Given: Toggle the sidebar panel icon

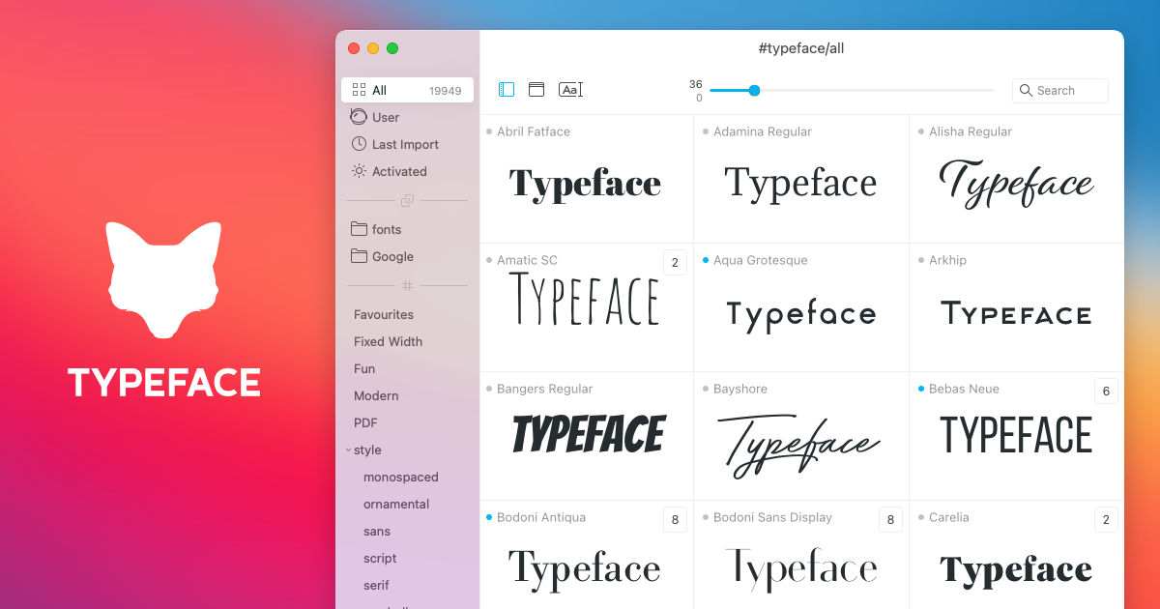Looking at the screenshot, I should coord(507,90).
